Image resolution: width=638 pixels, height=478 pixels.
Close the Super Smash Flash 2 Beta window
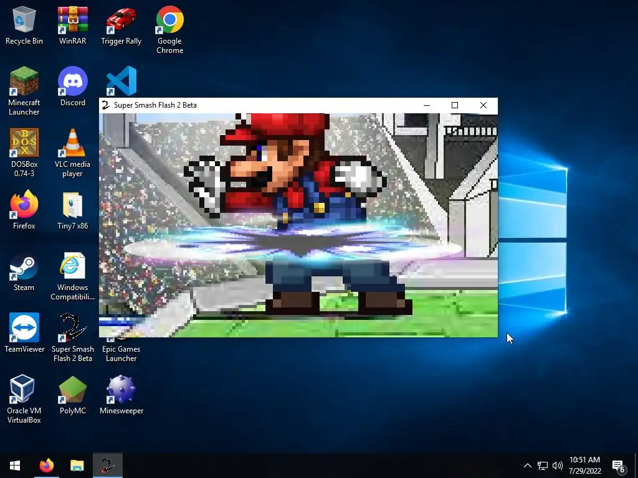483,105
